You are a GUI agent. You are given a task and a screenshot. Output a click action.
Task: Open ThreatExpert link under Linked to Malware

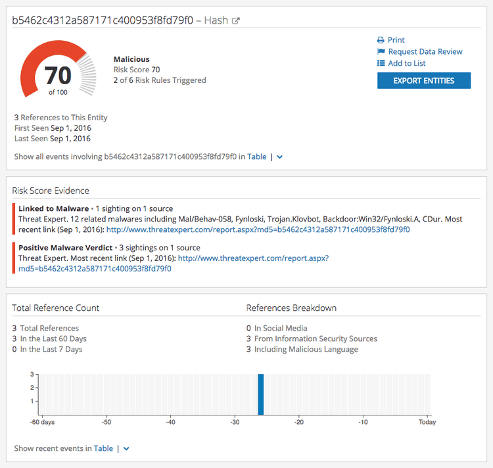(x=258, y=229)
